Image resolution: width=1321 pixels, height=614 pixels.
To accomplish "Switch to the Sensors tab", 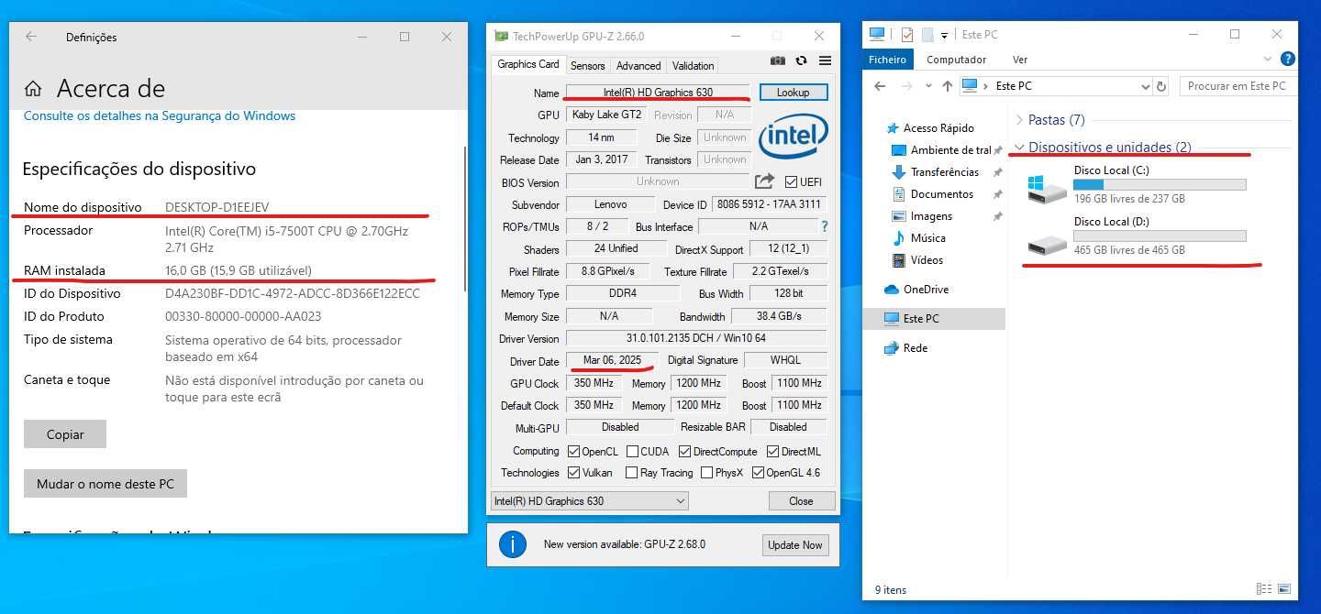I will (x=588, y=66).
